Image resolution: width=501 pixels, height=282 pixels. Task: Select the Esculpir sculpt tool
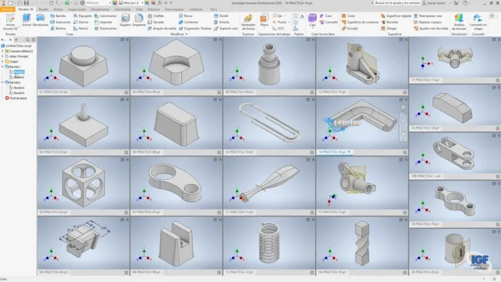350,29
